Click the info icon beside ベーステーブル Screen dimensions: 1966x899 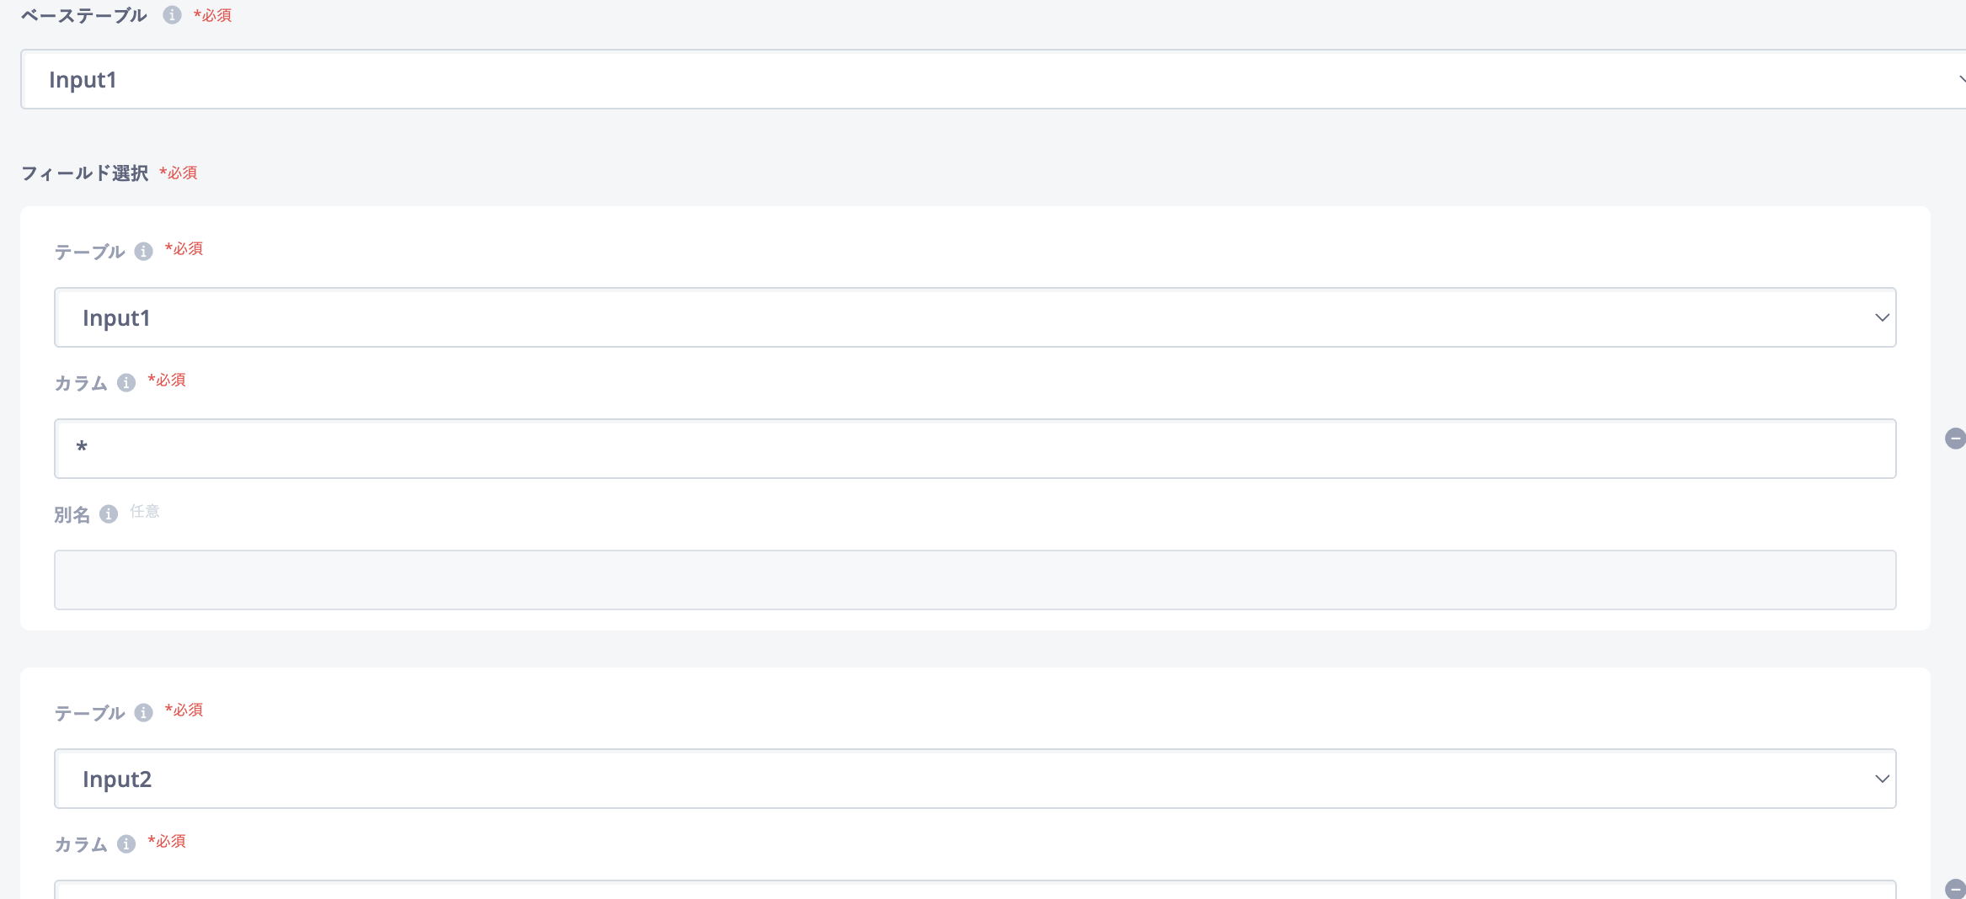tap(172, 15)
